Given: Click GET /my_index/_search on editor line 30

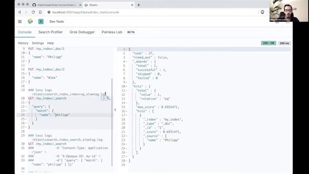Looking at the screenshot, I should (x=47, y=144).
